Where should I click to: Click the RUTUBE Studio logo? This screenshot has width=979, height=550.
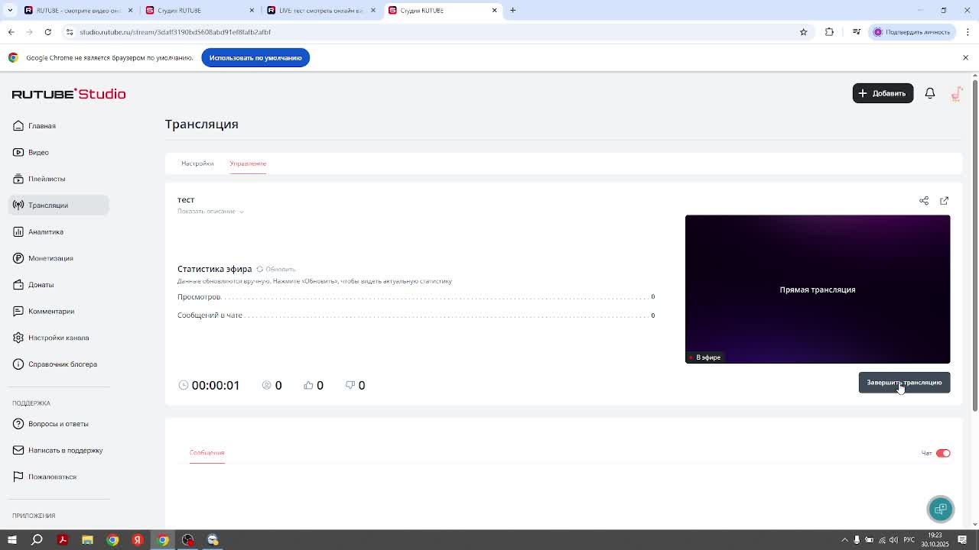[69, 94]
